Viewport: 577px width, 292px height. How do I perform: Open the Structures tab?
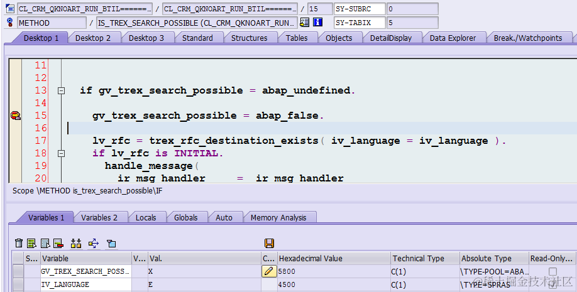click(249, 38)
